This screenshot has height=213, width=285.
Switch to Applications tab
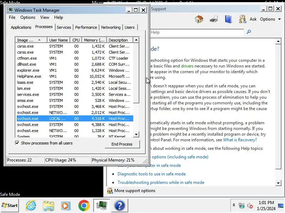click(21, 27)
